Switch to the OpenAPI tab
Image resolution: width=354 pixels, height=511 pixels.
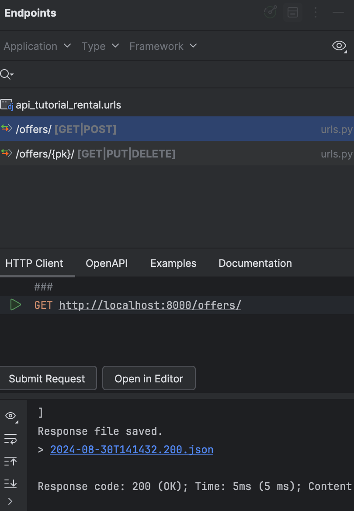106,263
